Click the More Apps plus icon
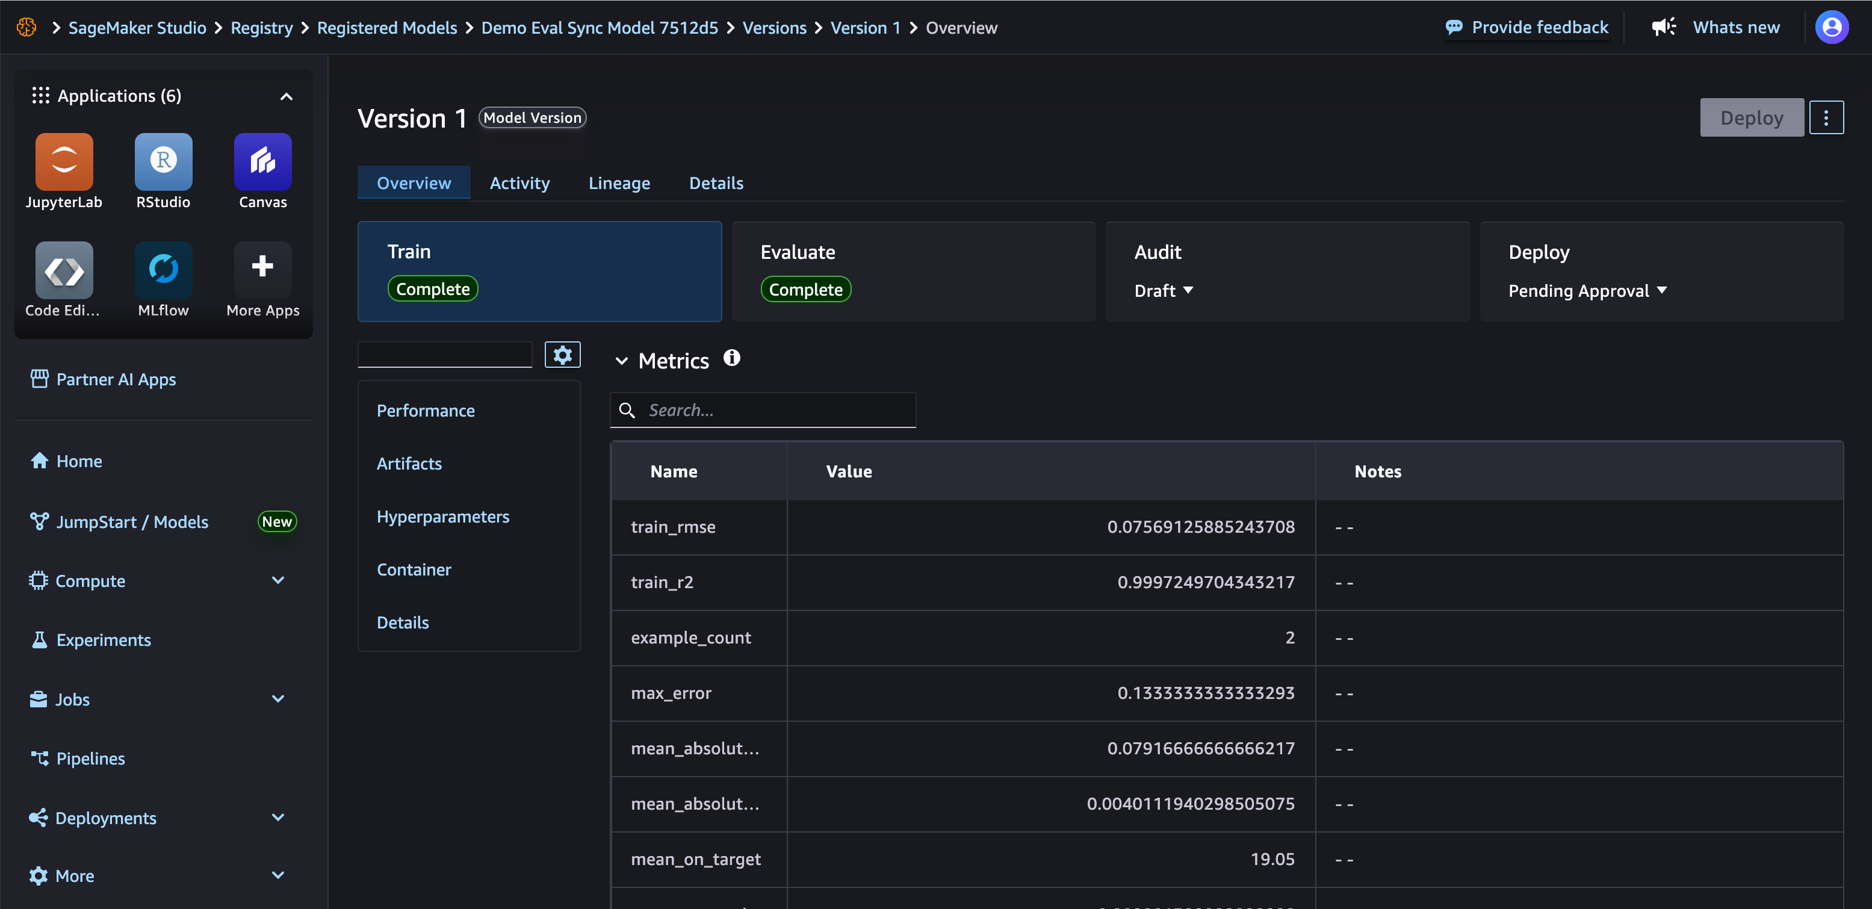This screenshot has height=909, width=1872. [x=262, y=267]
